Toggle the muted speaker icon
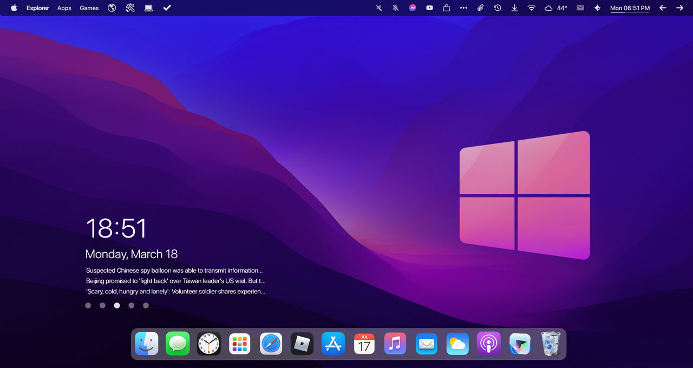This screenshot has height=368, width=693. [379, 8]
